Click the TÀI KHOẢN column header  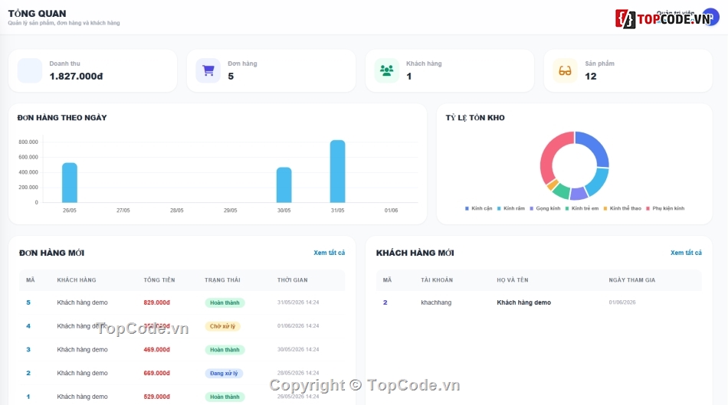click(x=437, y=280)
